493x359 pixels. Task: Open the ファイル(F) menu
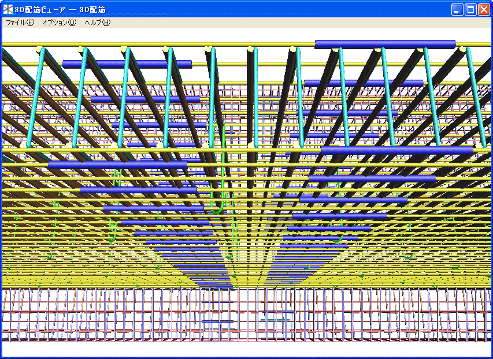click(x=20, y=23)
